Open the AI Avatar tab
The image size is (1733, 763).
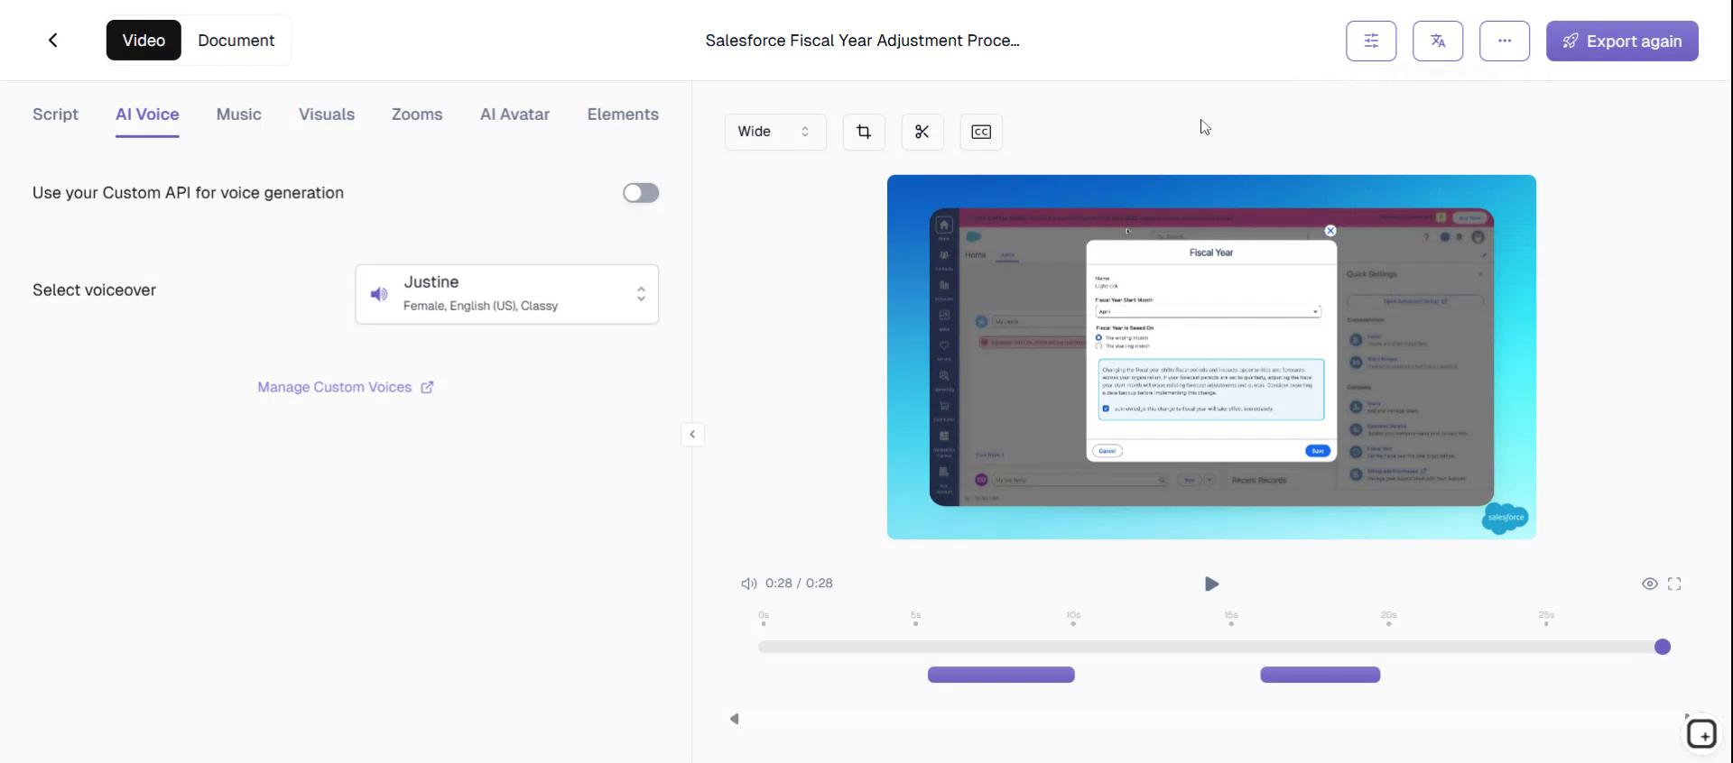(x=514, y=115)
